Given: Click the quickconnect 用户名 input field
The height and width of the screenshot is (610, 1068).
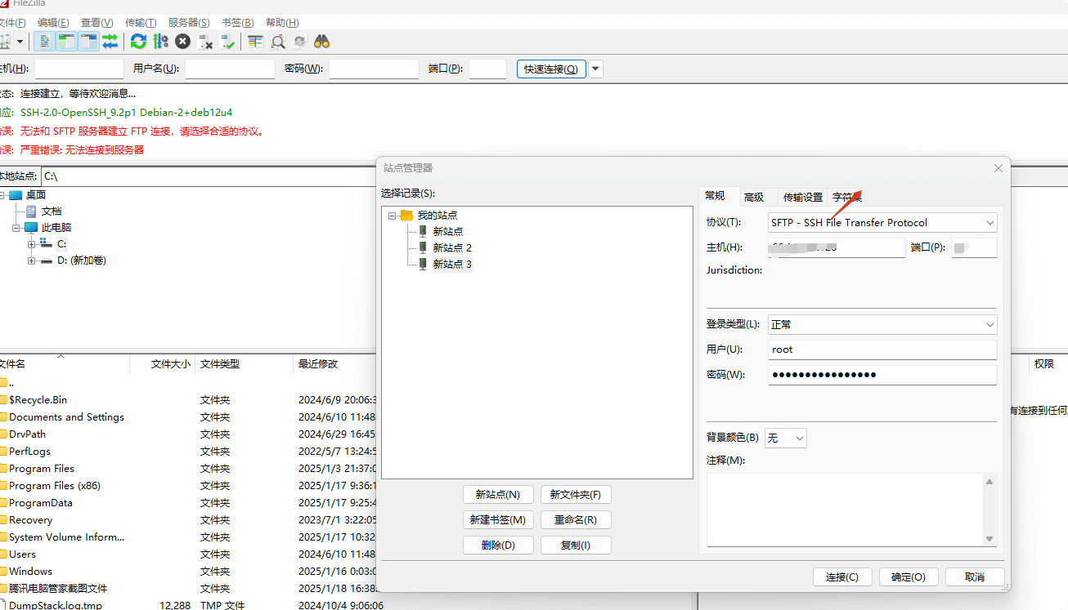Looking at the screenshot, I should tap(230, 69).
